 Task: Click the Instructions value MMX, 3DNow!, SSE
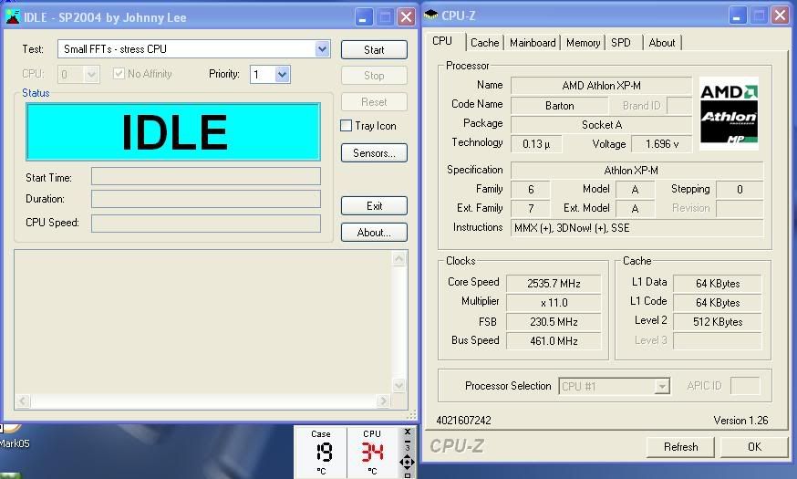tap(637, 228)
